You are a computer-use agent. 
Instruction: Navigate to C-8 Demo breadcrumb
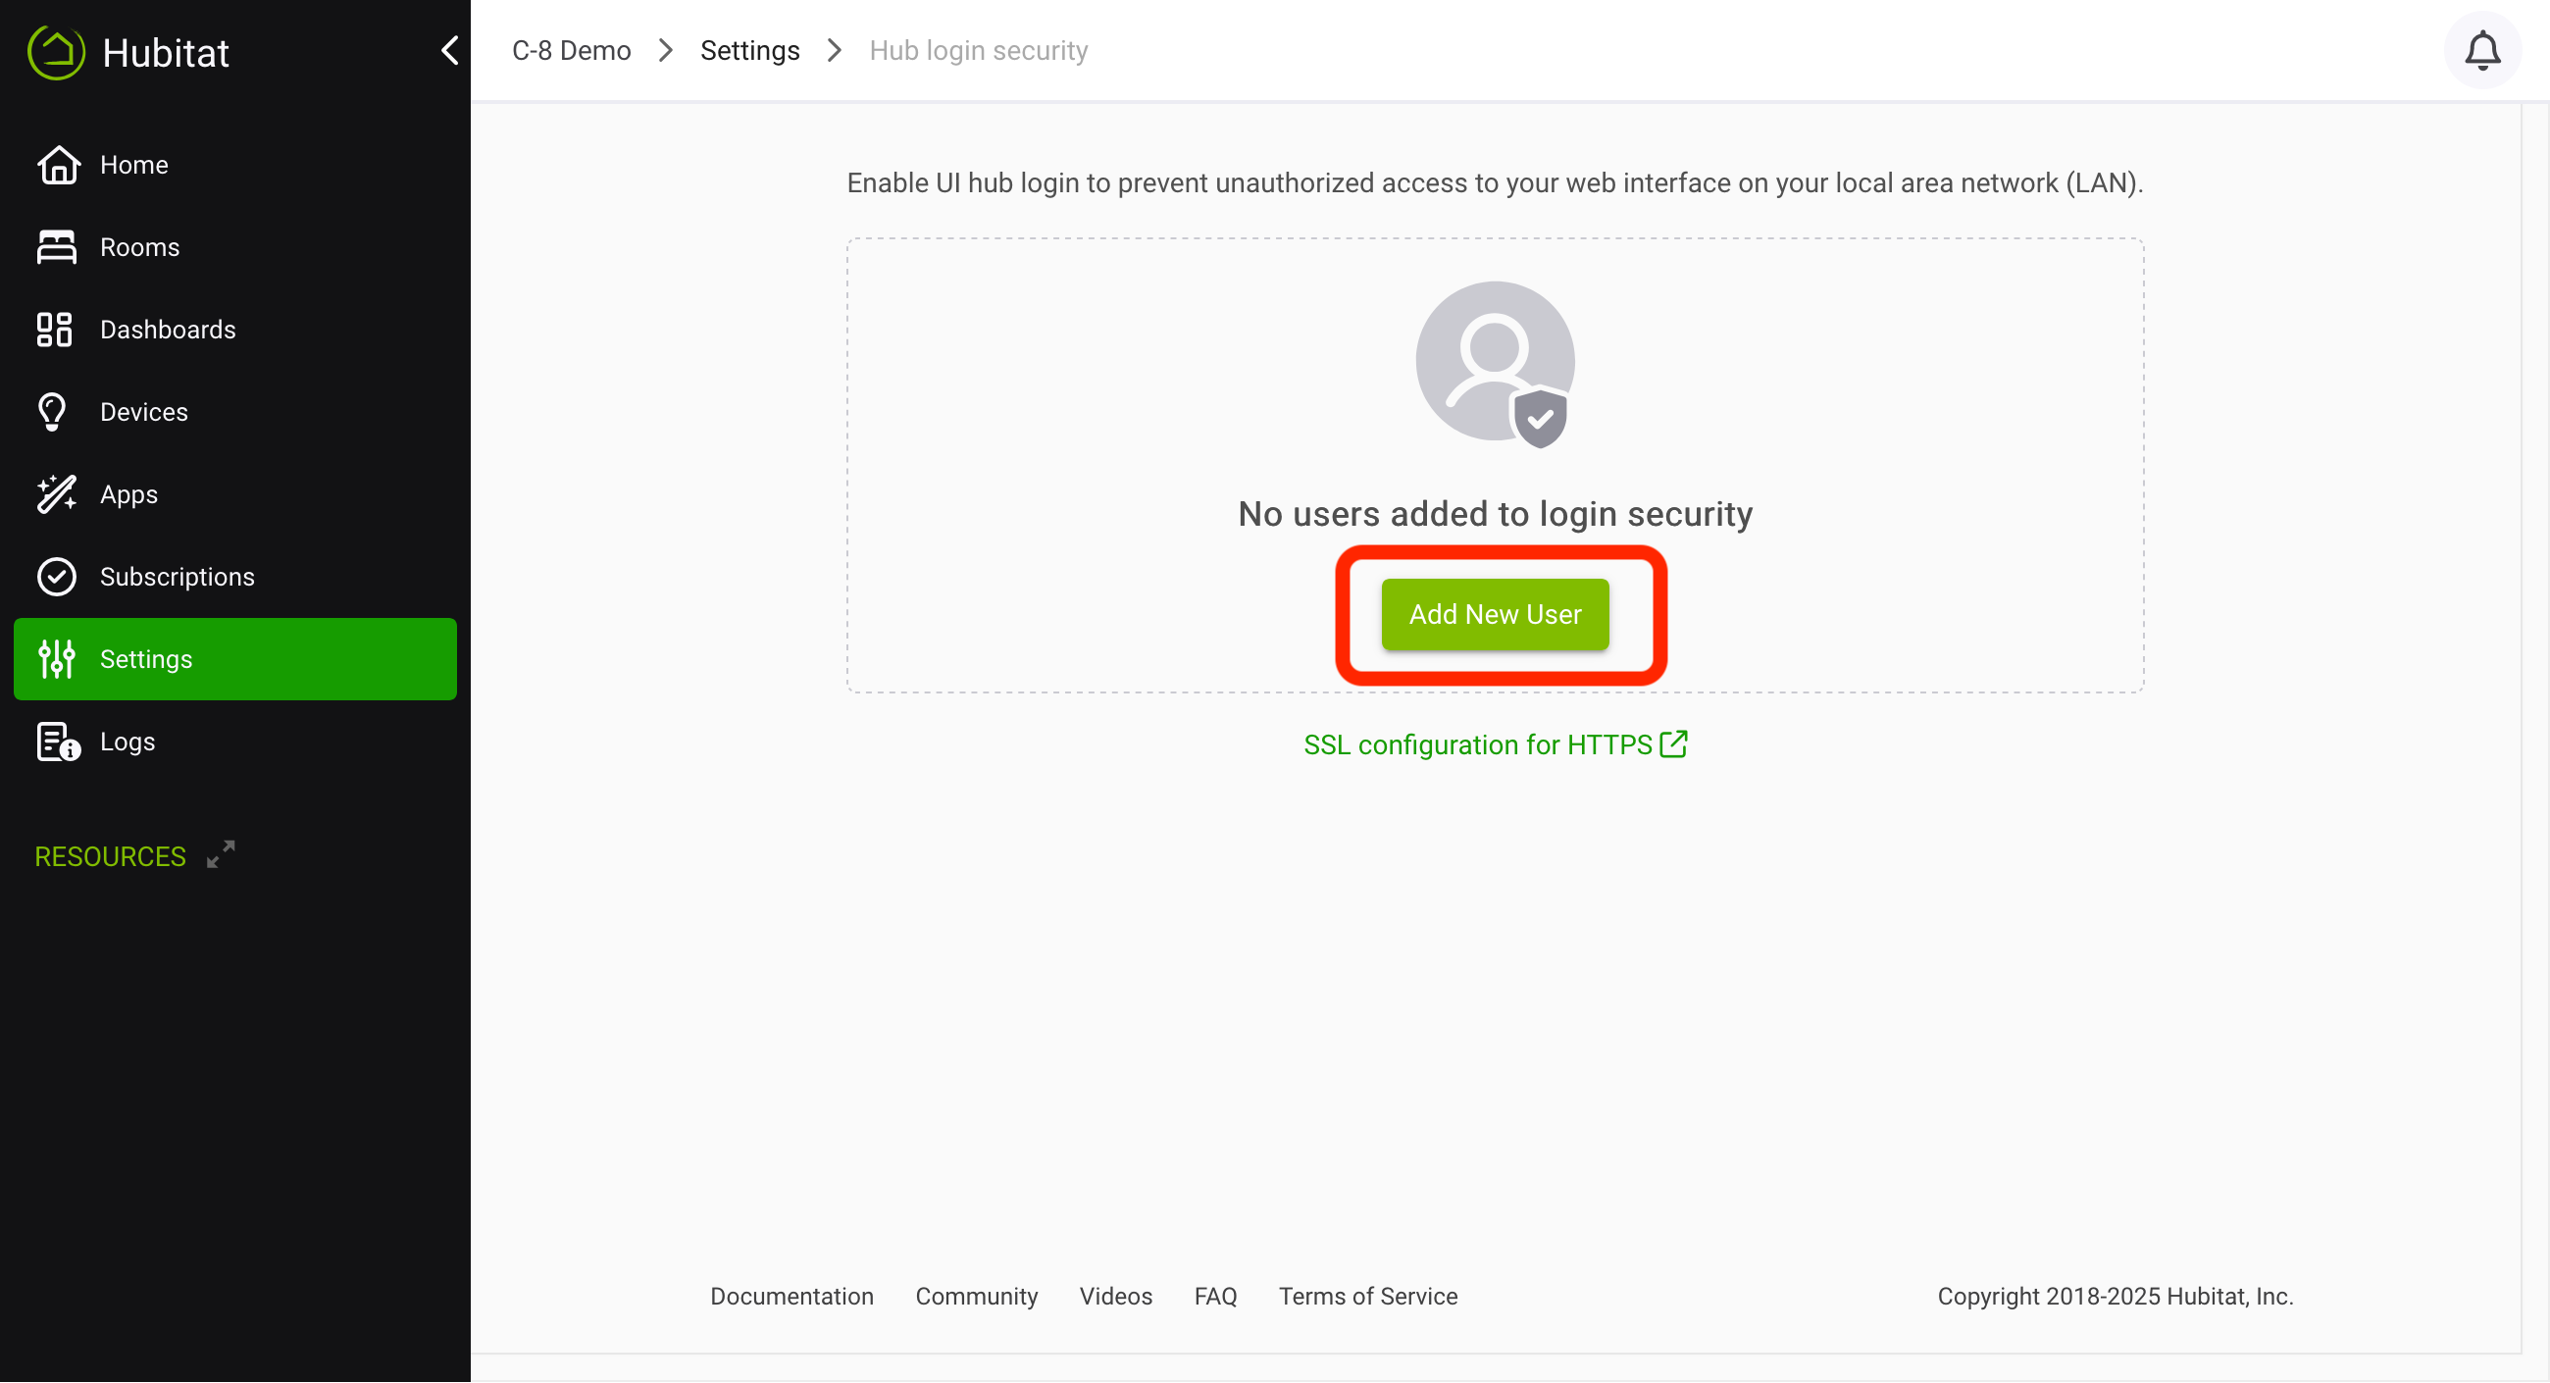tap(570, 49)
